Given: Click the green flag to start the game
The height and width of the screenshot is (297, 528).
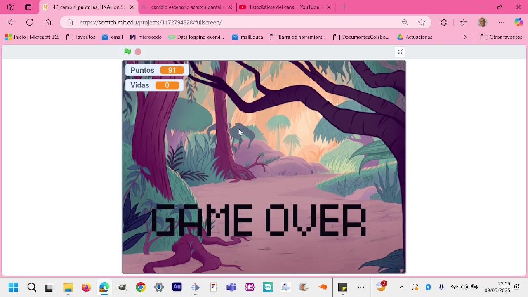Looking at the screenshot, I should point(127,52).
